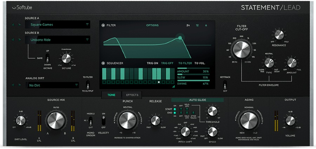Viewport: 316px width, 149px height.
Task: Switch to the Effects tab
Action: coord(132,95)
